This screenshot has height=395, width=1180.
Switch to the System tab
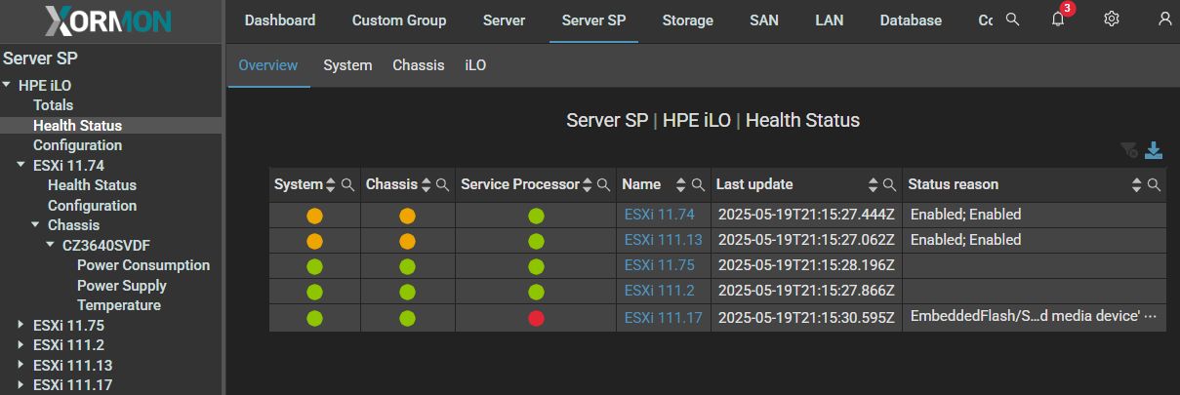coord(348,65)
